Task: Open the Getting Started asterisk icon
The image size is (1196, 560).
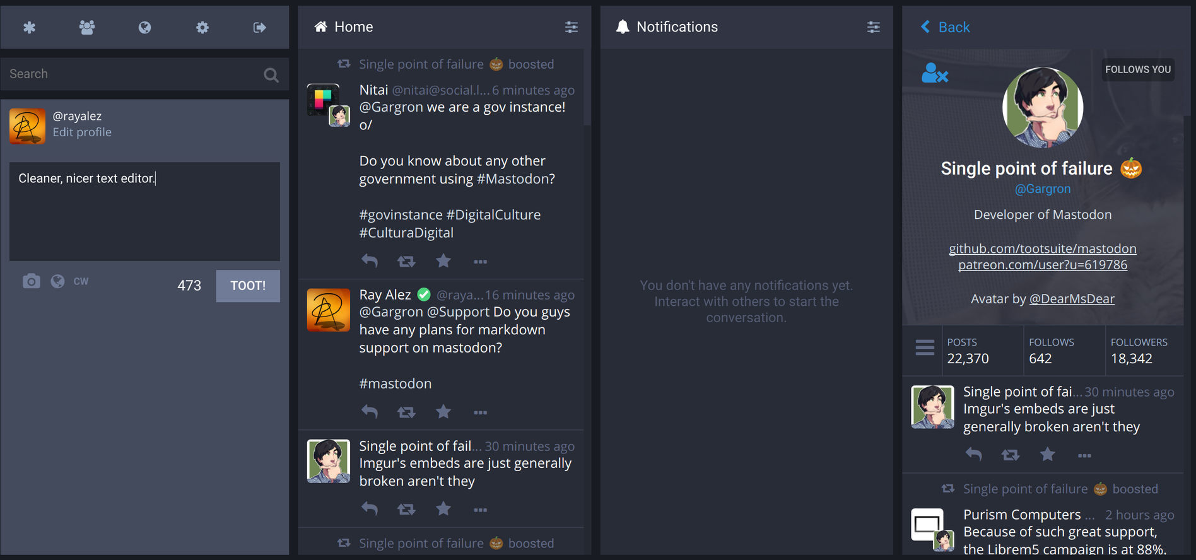Action: [x=30, y=27]
